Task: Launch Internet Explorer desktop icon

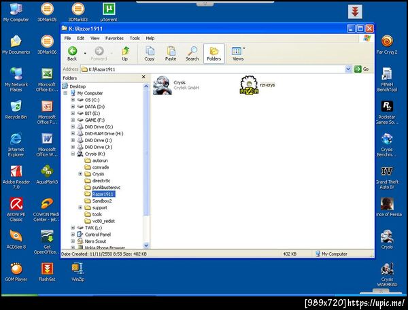Action: [16, 145]
